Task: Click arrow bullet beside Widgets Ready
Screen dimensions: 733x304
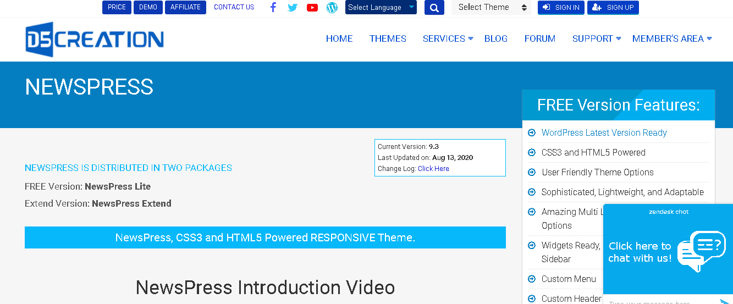Action: [532, 245]
